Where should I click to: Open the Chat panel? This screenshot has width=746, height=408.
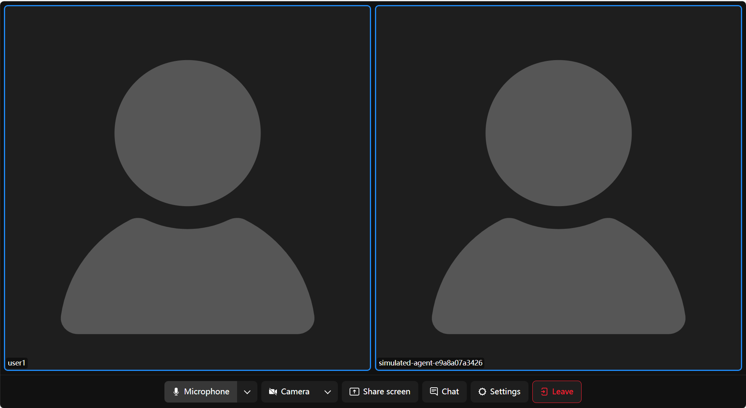(x=444, y=392)
